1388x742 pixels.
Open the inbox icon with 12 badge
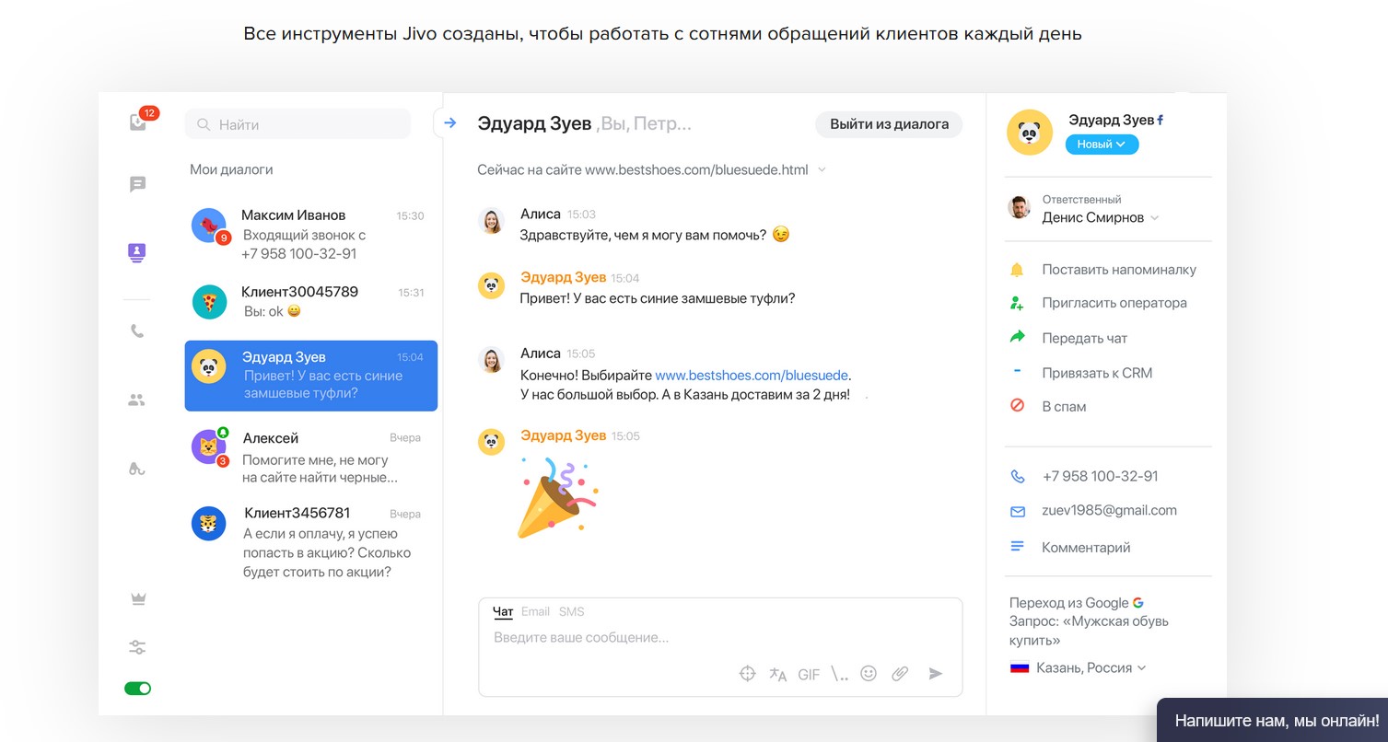click(x=138, y=122)
